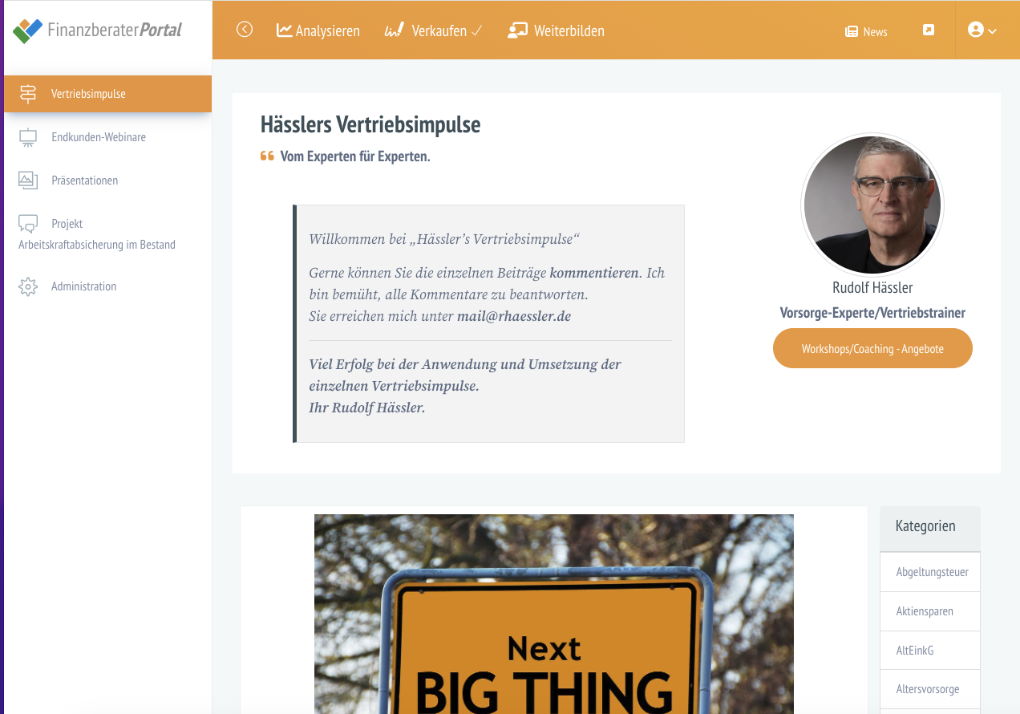Collapse sidebar with circled back arrow
The image size is (1020, 714).
point(245,30)
